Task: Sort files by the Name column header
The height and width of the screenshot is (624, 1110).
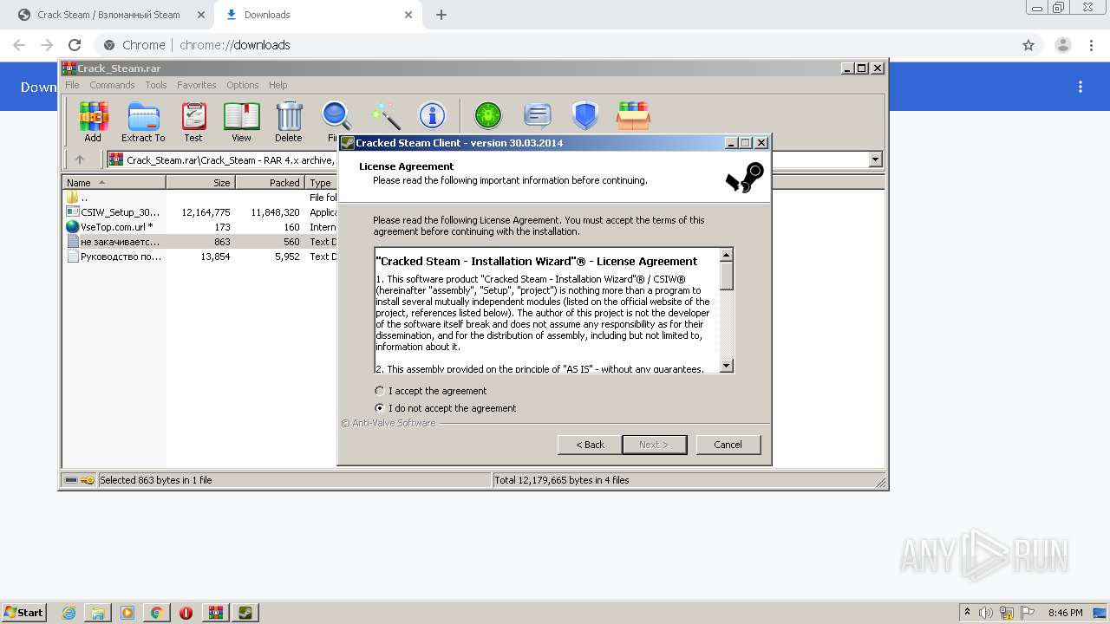Action: (x=114, y=182)
